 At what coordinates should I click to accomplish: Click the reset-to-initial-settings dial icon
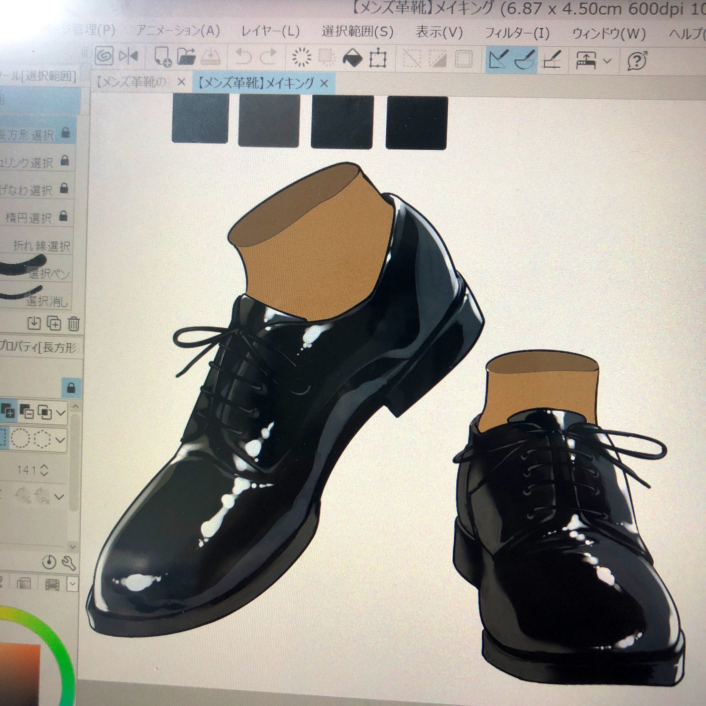click(49, 562)
